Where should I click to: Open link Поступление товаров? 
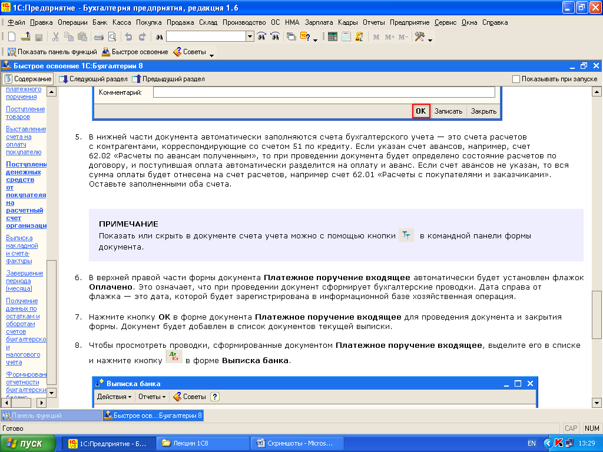(25, 112)
